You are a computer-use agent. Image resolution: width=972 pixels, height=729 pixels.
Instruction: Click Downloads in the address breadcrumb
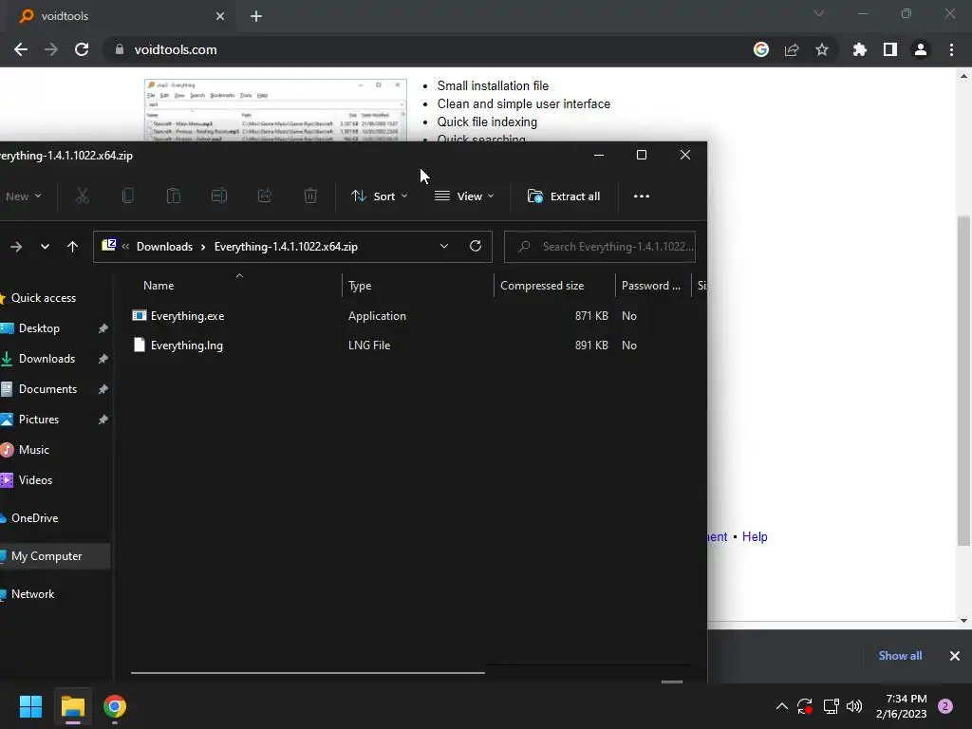164,247
